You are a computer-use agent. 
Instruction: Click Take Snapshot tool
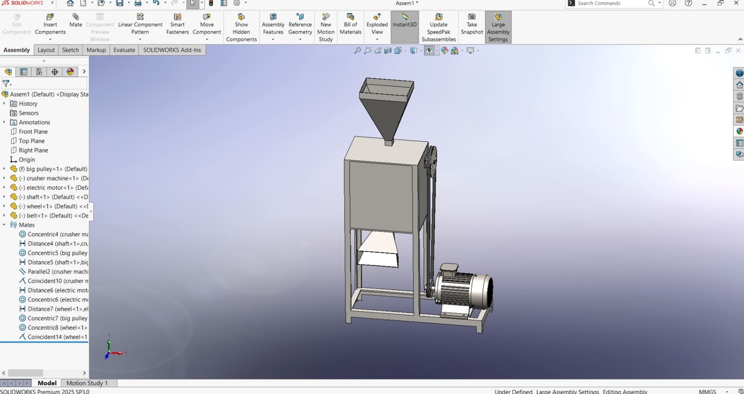[472, 24]
